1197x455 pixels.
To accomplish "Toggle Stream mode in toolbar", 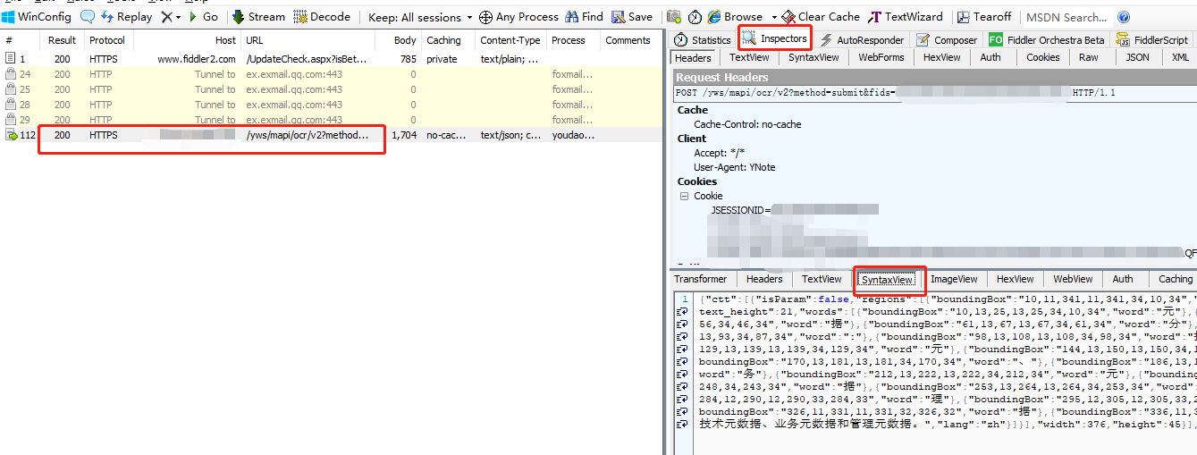I will (x=258, y=17).
